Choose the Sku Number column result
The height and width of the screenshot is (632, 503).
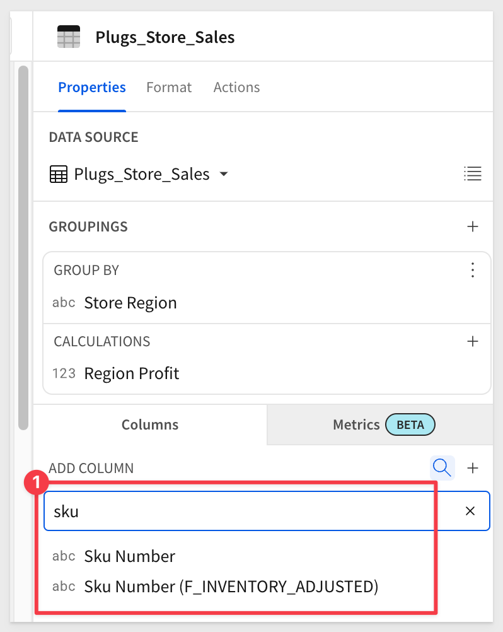tap(130, 556)
